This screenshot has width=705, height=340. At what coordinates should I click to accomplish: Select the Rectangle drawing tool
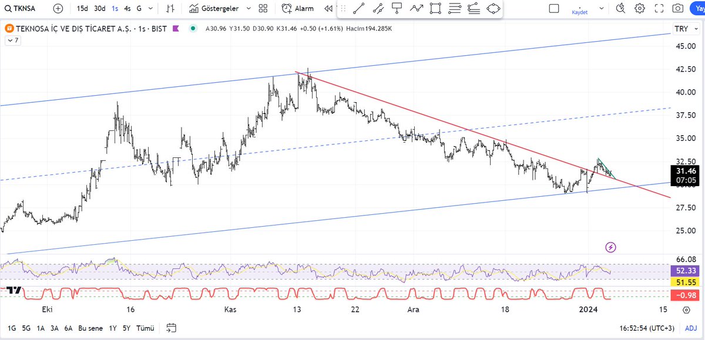435,8
